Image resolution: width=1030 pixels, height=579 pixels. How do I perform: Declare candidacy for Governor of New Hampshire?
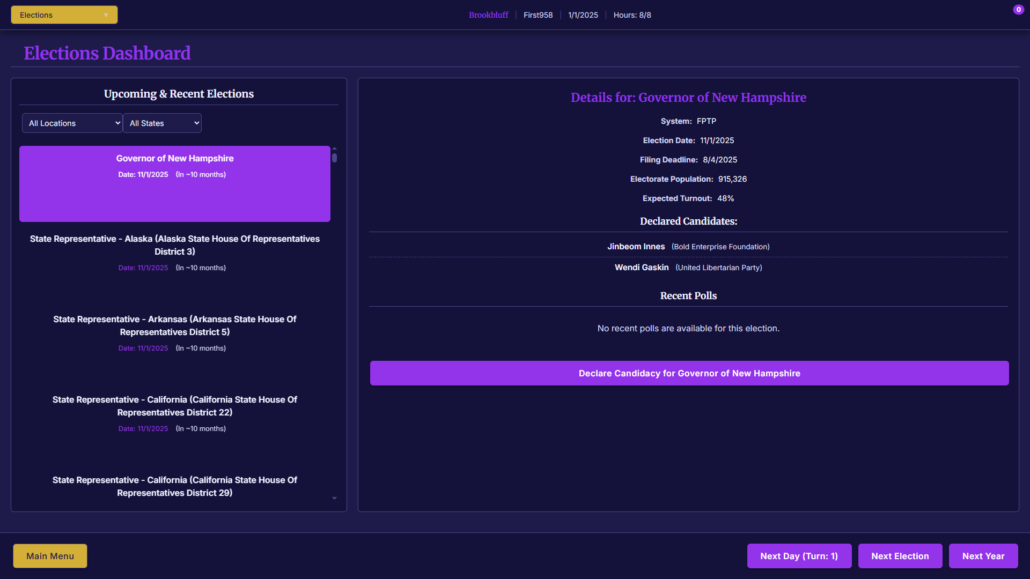689,373
